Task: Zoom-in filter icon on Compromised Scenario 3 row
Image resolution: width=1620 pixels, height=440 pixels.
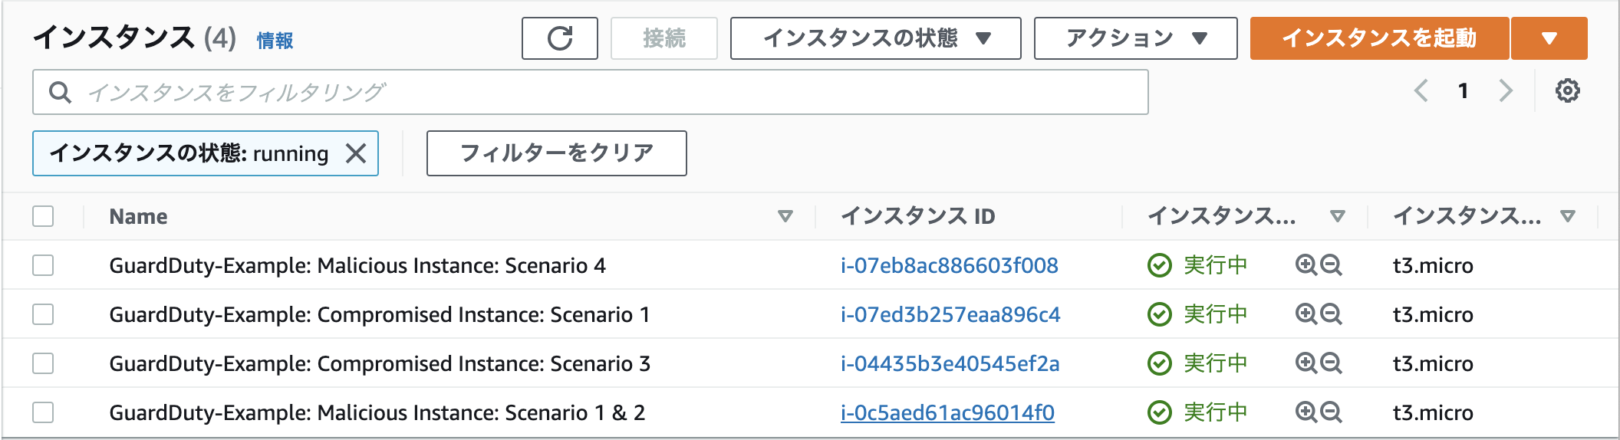Action: 1306,363
